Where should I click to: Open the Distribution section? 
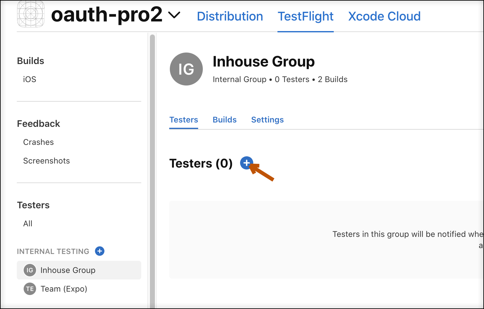point(230,16)
